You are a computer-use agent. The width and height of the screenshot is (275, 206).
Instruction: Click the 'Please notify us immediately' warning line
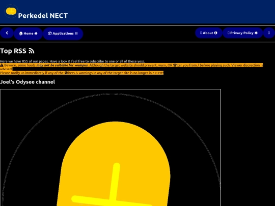click(81, 73)
